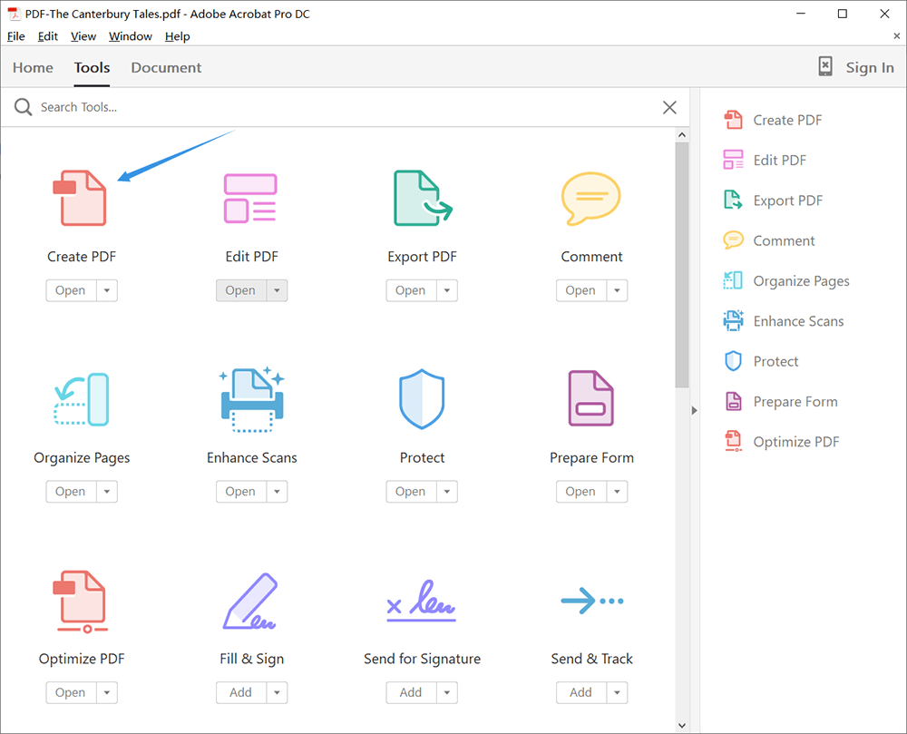Open the Enhance Scans scanner icon
This screenshot has width=907, height=734.
click(251, 399)
